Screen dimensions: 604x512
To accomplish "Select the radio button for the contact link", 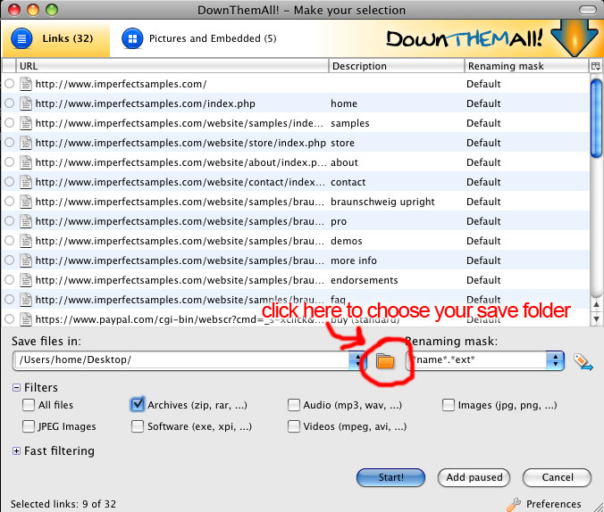I will point(10,182).
